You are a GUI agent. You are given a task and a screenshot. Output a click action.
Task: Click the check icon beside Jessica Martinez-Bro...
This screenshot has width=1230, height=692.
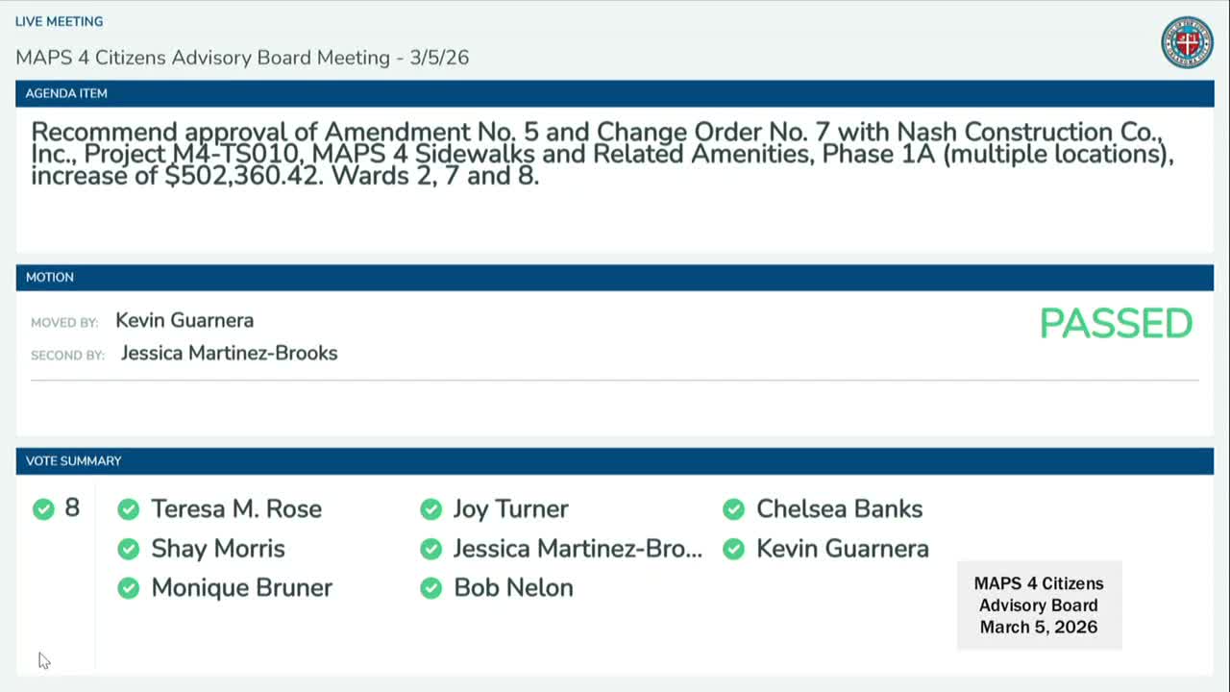pyautogui.click(x=430, y=549)
